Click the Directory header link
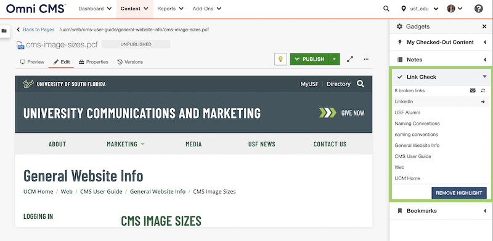 (x=338, y=84)
